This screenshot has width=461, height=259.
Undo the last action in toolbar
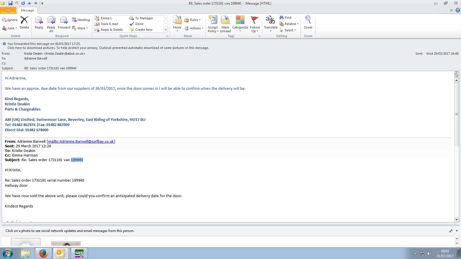pyautogui.click(x=17, y=3)
